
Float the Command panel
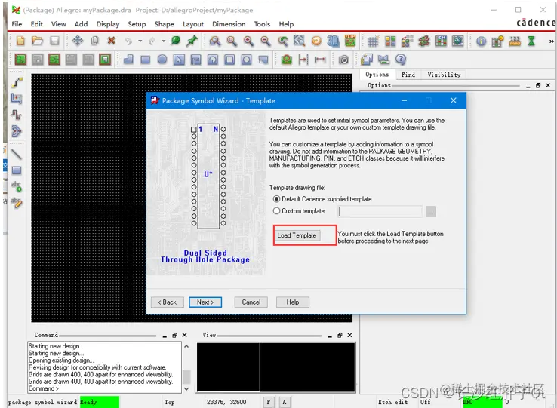click(x=174, y=335)
